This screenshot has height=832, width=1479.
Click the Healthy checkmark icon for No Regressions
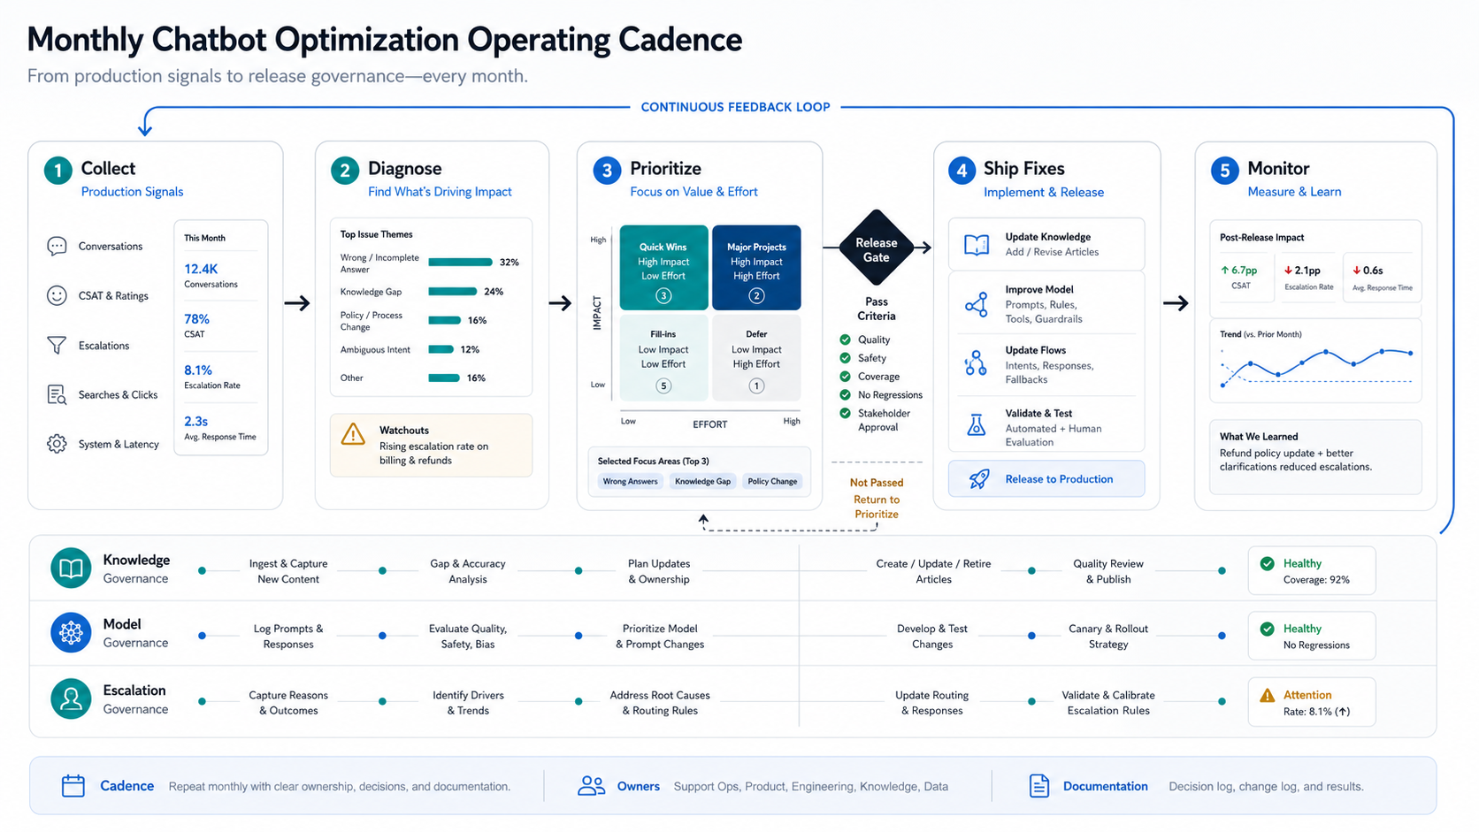click(1268, 629)
